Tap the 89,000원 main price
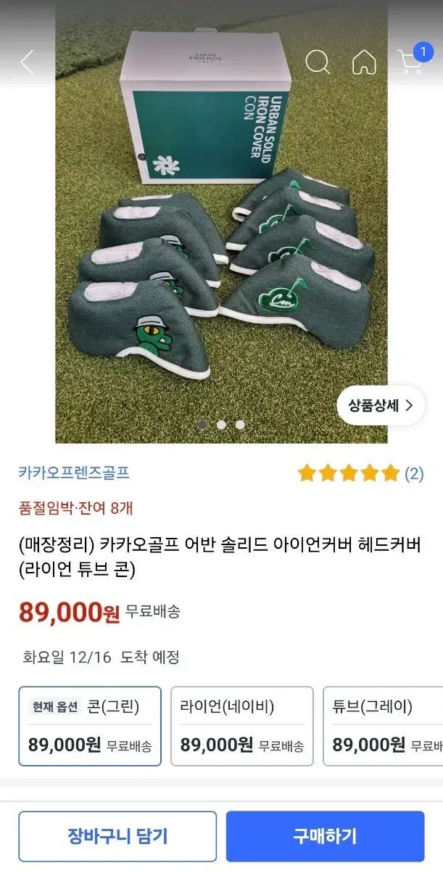 click(69, 613)
